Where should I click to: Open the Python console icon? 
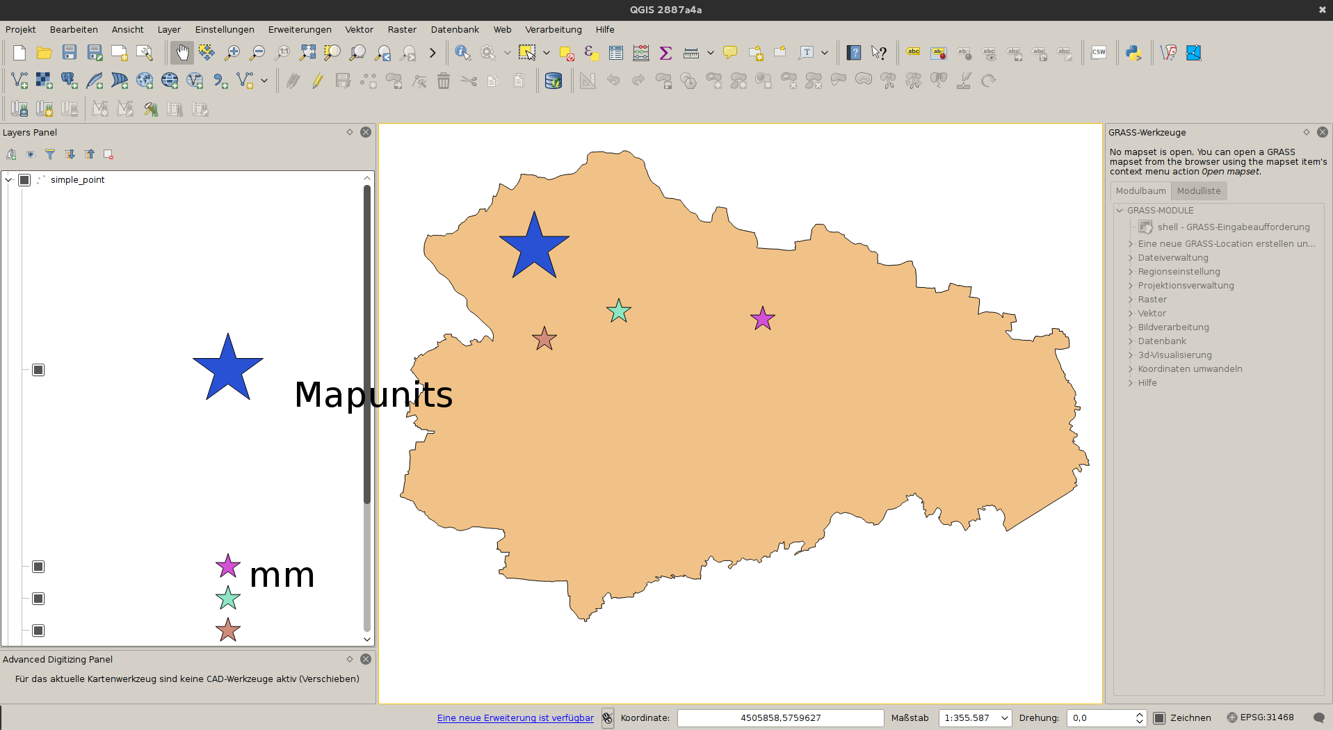[x=1133, y=53]
